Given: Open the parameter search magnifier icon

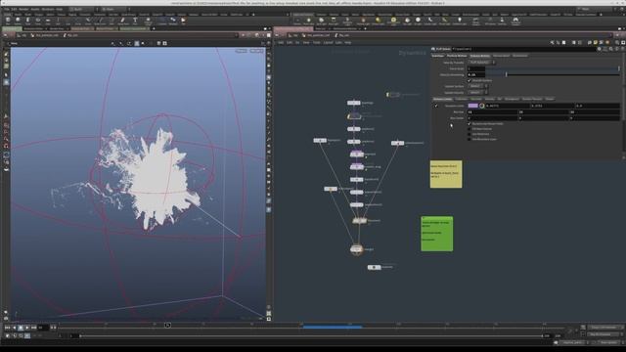Looking at the screenshot, I should point(611,49).
